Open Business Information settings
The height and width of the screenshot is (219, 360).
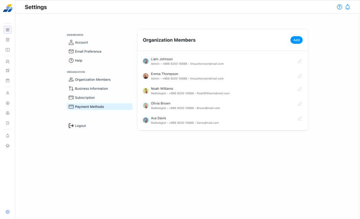click(91, 89)
